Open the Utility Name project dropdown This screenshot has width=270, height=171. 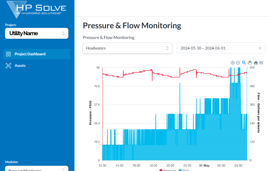click(x=37, y=33)
